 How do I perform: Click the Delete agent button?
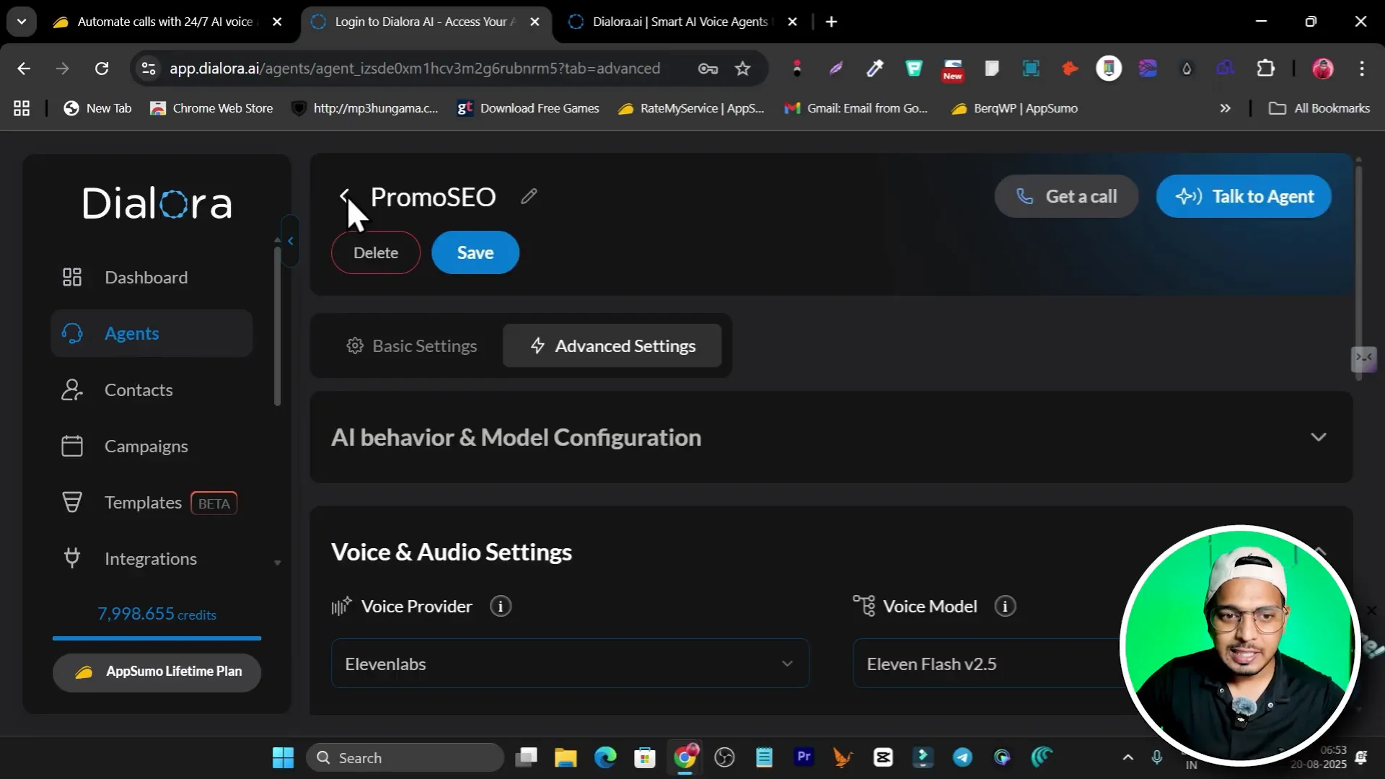(x=375, y=252)
